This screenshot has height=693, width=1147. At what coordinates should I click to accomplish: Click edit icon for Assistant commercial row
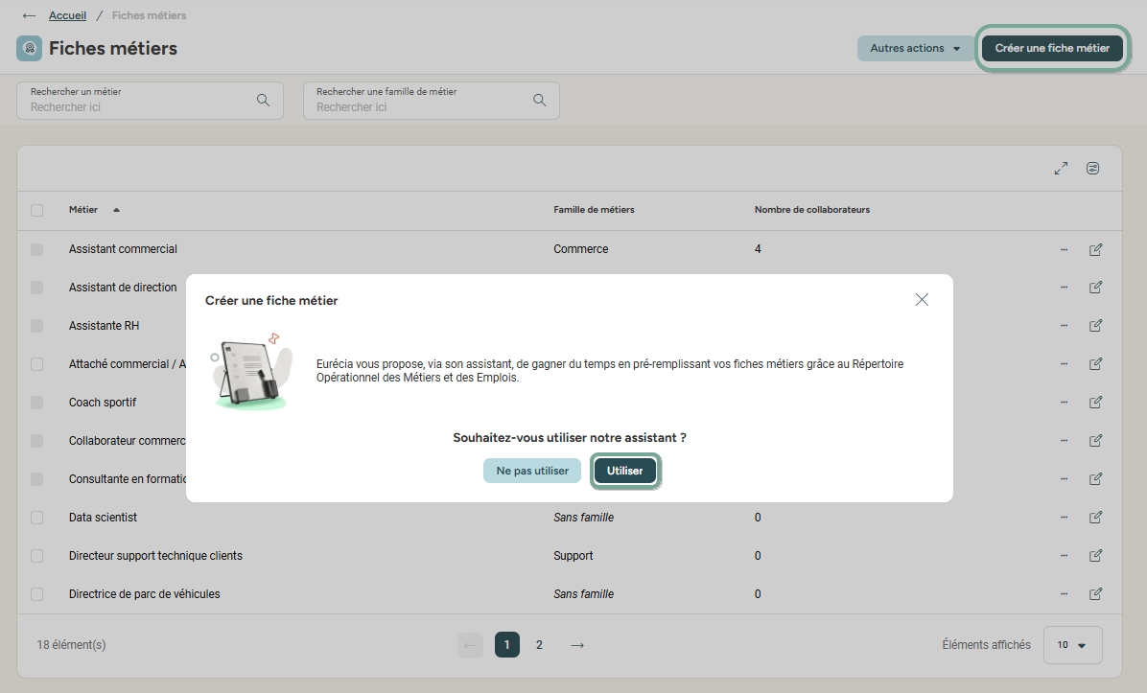click(1095, 249)
